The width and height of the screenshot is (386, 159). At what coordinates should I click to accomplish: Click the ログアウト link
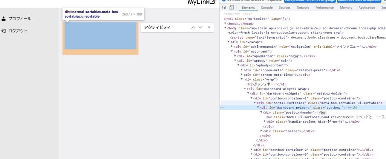(18, 31)
